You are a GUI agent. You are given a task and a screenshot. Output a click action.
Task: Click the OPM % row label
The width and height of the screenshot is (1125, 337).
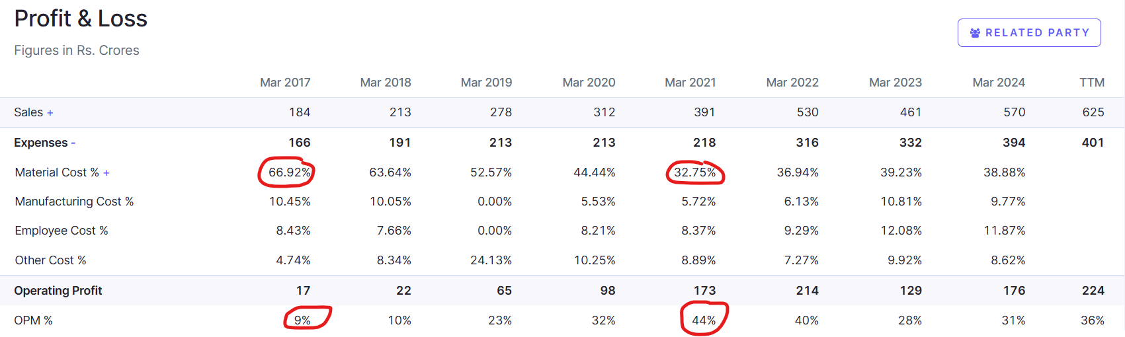(33, 320)
